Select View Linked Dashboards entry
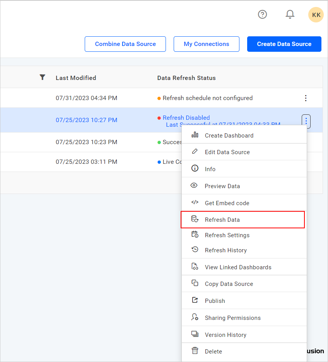This screenshot has width=328, height=362. tap(244, 267)
